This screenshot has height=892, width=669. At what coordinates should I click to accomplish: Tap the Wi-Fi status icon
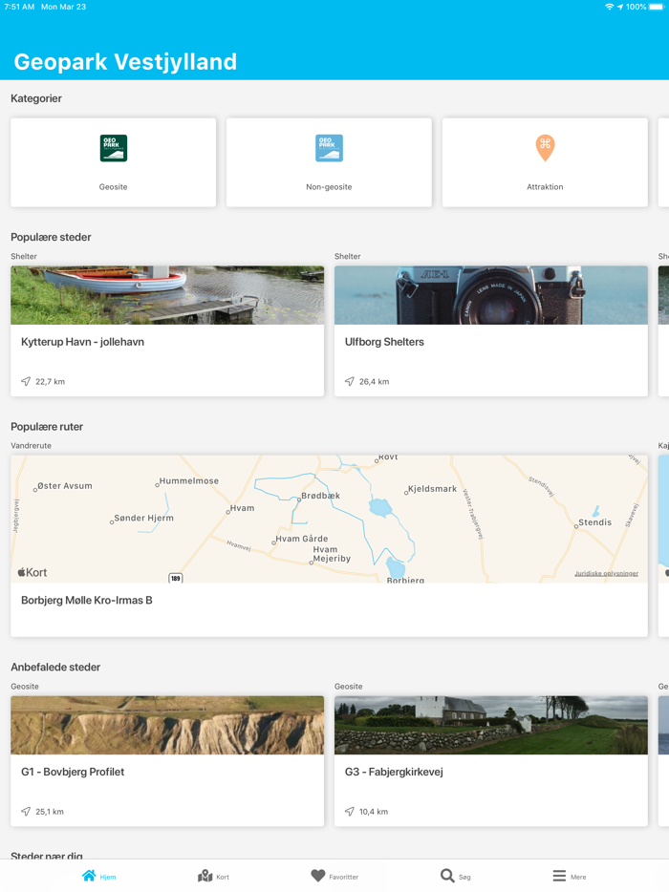tap(609, 7)
